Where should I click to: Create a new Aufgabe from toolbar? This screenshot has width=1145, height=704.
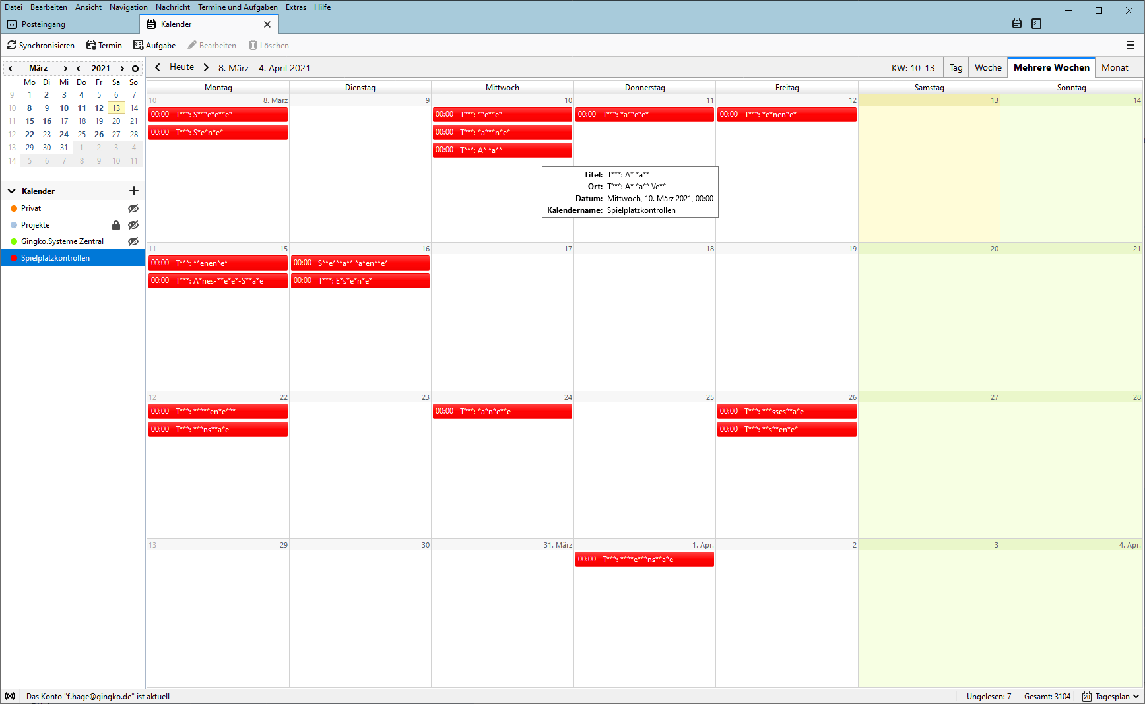click(x=154, y=46)
